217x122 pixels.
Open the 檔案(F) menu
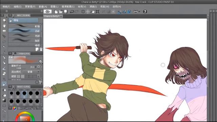coord(6,7)
